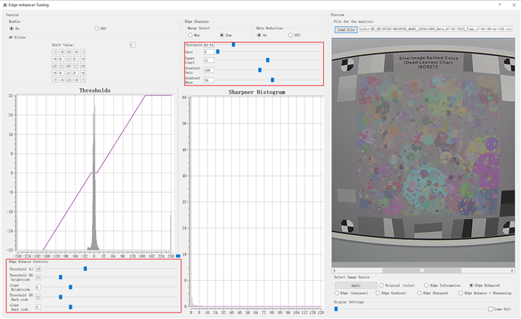
Task: Click the preview scrollbar left arrow
Action: click(x=335, y=270)
